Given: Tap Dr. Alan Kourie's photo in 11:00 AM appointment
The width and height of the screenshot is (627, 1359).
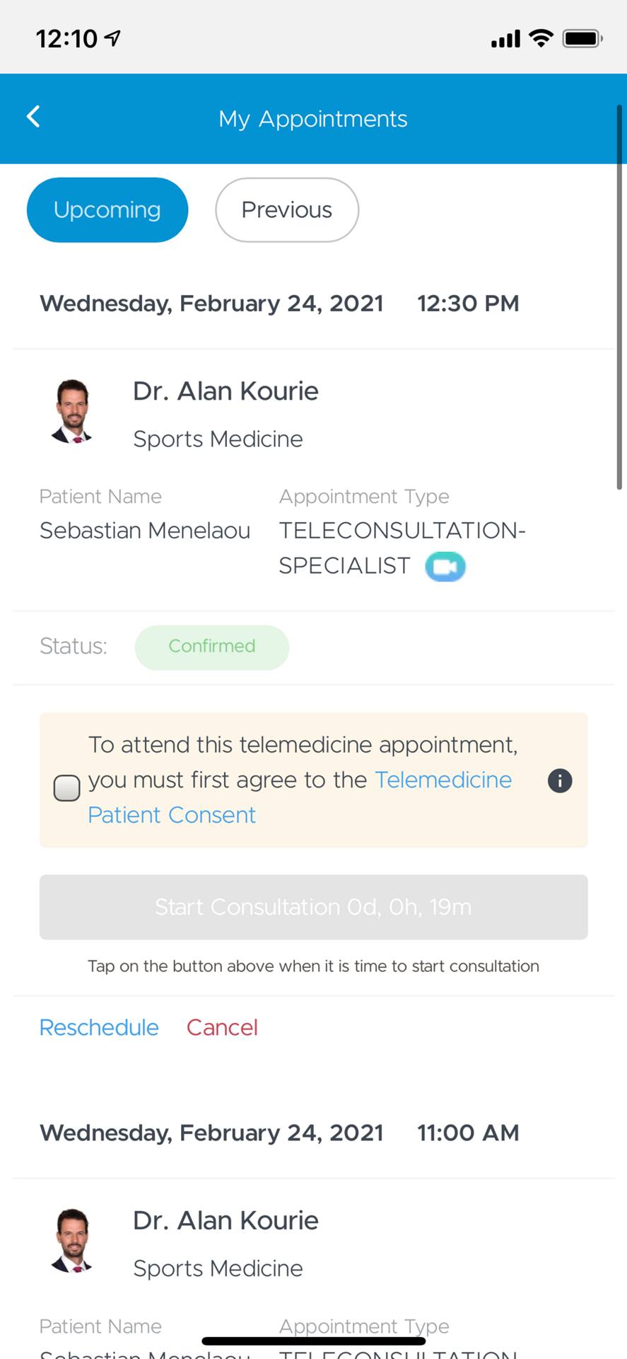Looking at the screenshot, I should click(72, 1241).
